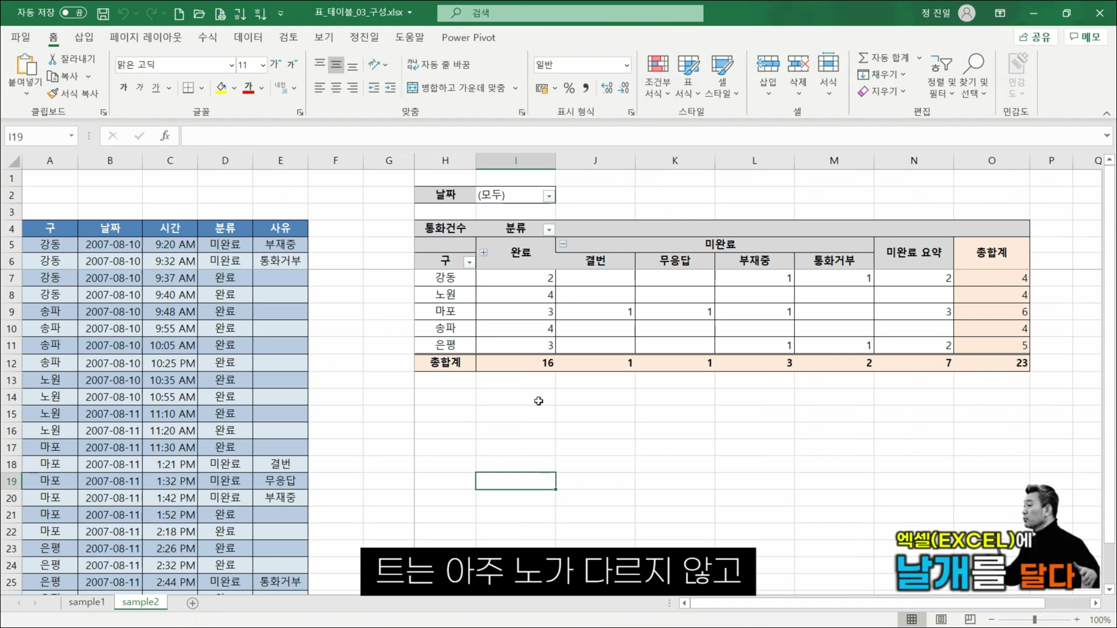Image resolution: width=1117 pixels, height=628 pixels.
Task: Collapse the 미완료 pivot column group
Action: [563, 244]
